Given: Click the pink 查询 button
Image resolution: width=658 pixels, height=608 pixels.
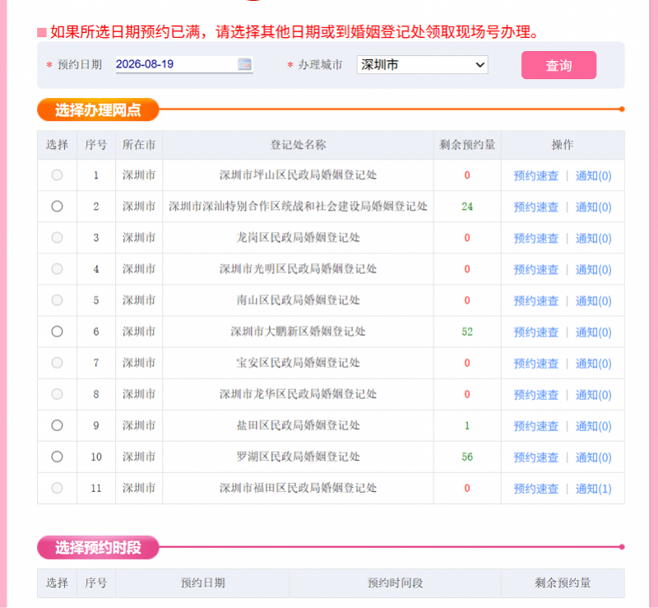Looking at the screenshot, I should tap(558, 65).
